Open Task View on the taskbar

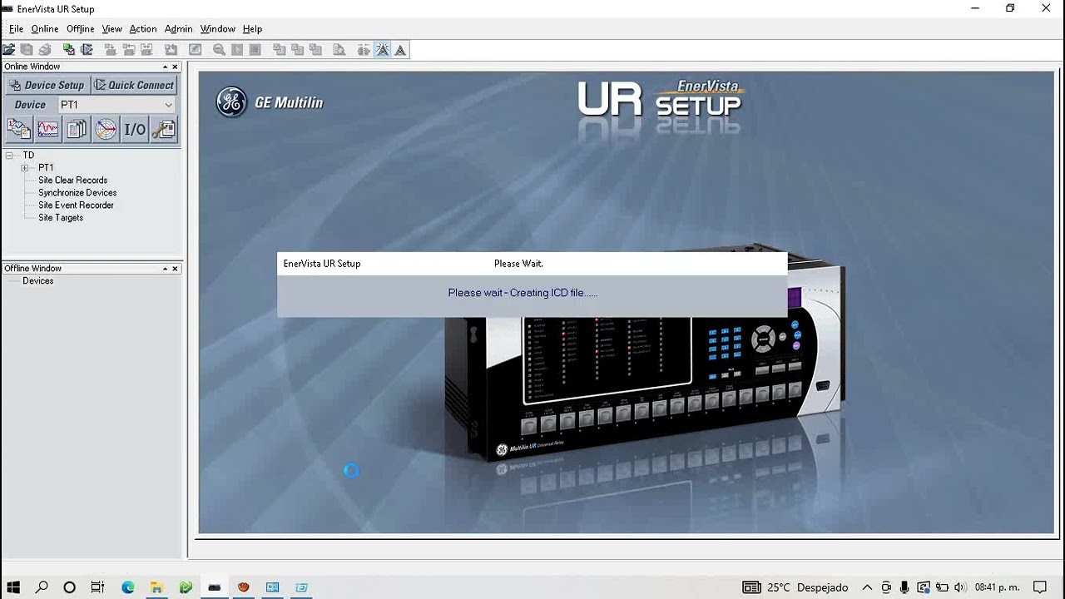[97, 587]
